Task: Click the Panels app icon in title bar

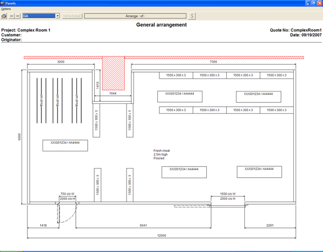Action: coord(4,3)
